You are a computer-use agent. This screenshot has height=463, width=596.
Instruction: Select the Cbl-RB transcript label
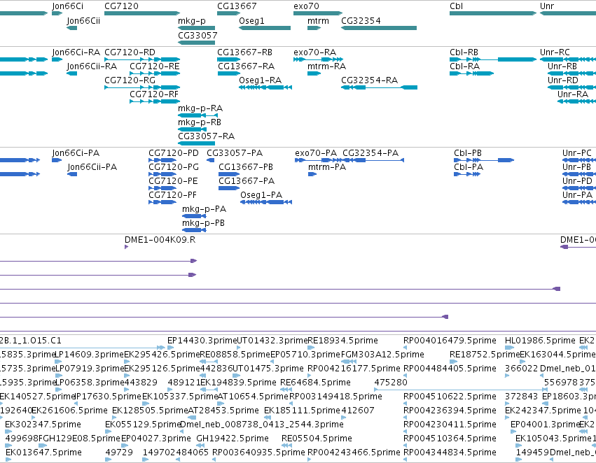(464, 52)
